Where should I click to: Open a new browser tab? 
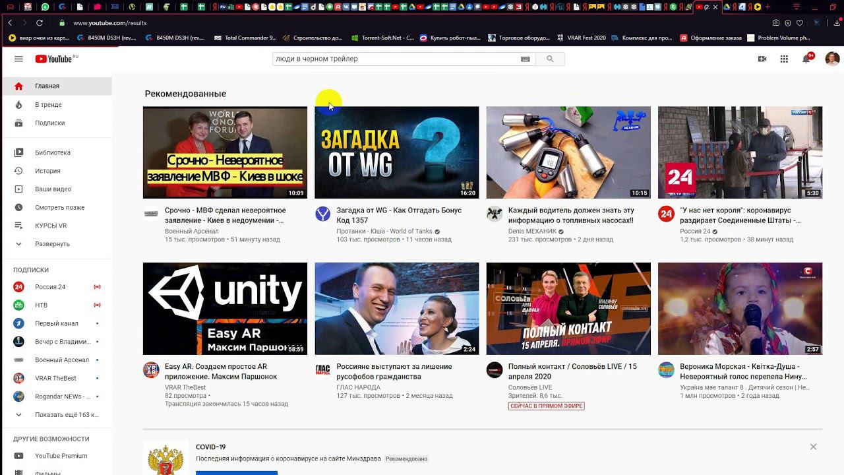coord(768,7)
